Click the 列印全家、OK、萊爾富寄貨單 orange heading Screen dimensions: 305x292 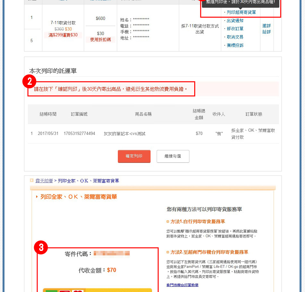(79, 197)
